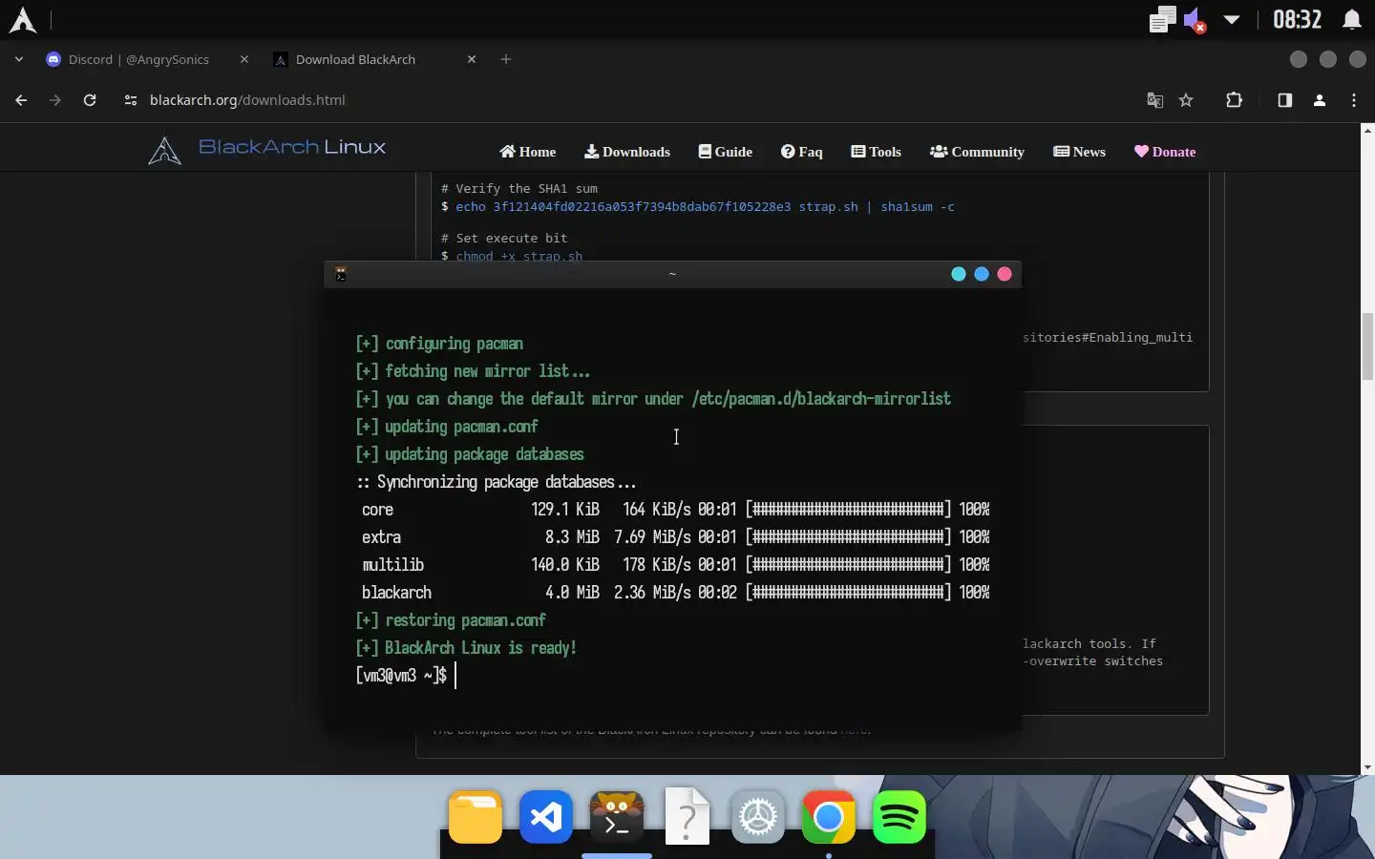Click the terminal prompt [vm3@vm3 ~]$
The width and height of the screenshot is (1375, 859).
[401, 676]
